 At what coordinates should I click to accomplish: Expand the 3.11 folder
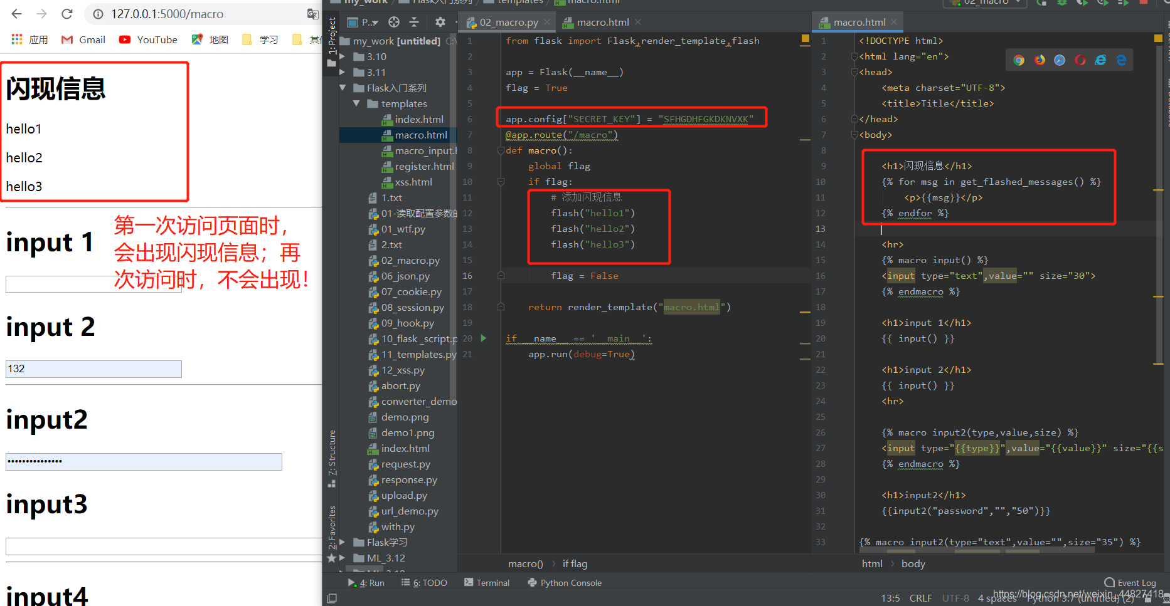point(343,72)
